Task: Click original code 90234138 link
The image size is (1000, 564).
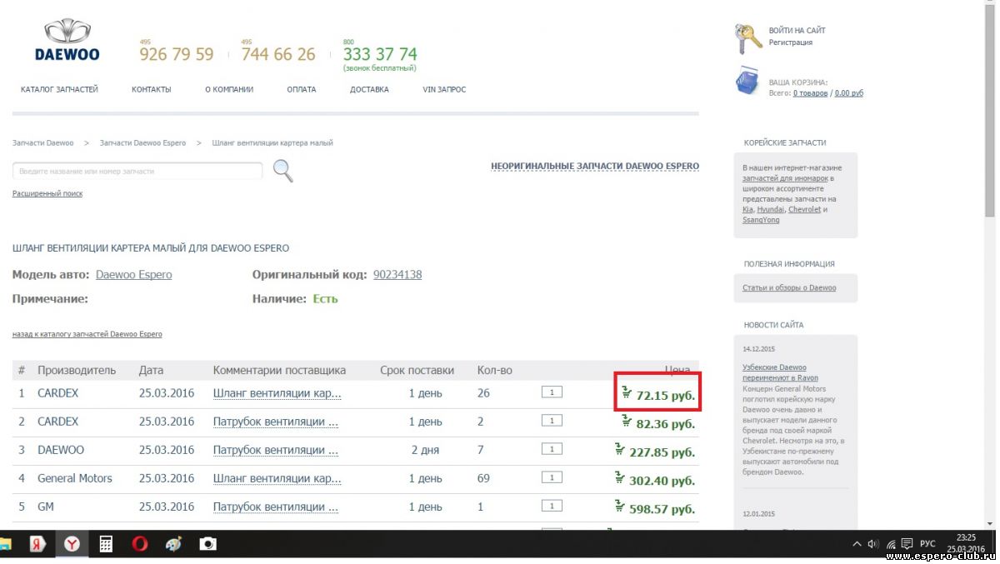Action: [397, 275]
